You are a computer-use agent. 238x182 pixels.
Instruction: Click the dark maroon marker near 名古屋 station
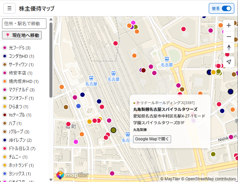point(144,70)
